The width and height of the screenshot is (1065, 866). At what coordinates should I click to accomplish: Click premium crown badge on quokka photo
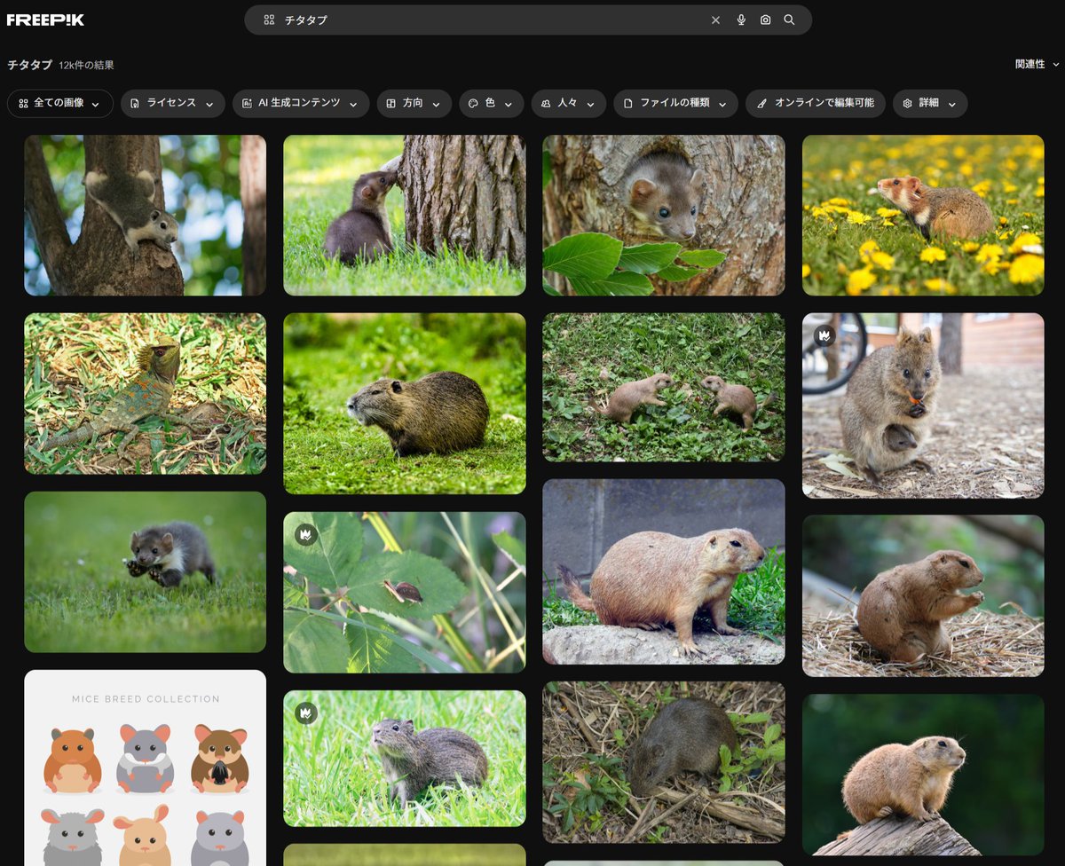click(825, 335)
